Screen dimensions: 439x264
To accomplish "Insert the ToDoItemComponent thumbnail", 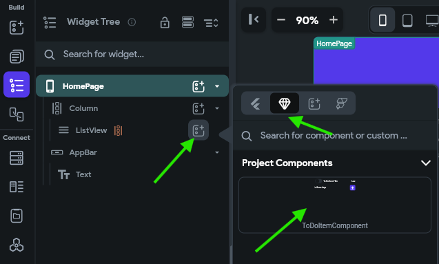I will point(334,205).
